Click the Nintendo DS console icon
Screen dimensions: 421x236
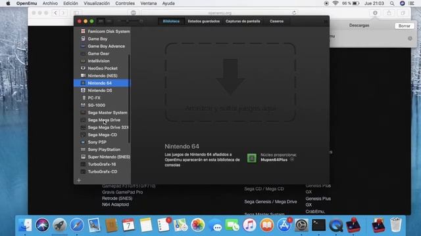[x=84, y=90]
